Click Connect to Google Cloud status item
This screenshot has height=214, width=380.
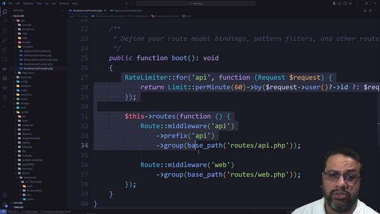pos(55,212)
